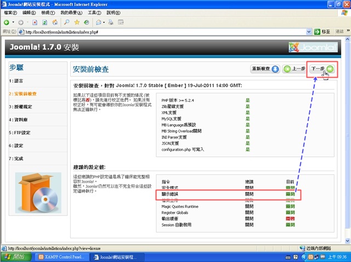Click the 重新檢查 recheck button
Screen dimensions: 351x262
tap(265, 69)
